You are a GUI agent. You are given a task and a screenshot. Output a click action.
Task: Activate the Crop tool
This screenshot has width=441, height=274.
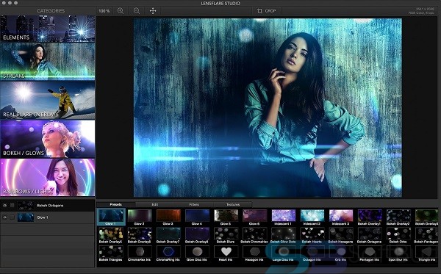click(x=266, y=11)
